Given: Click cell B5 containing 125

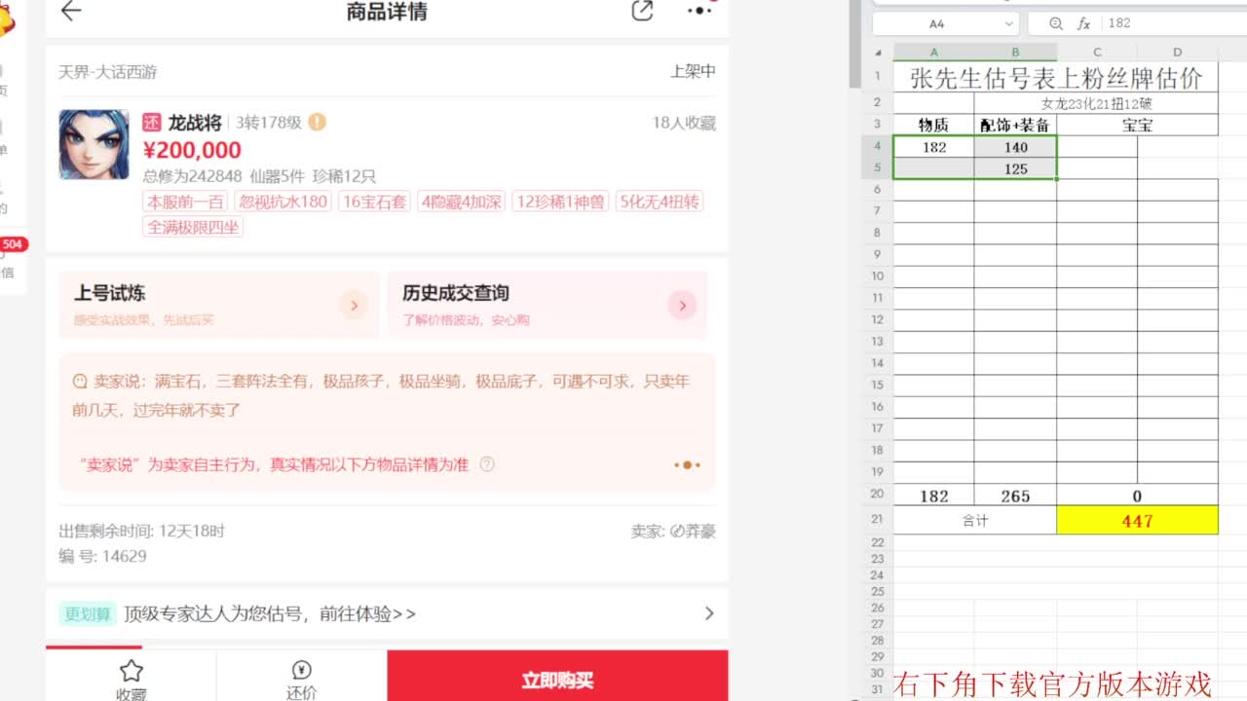Looking at the screenshot, I should pyautogui.click(x=1015, y=168).
